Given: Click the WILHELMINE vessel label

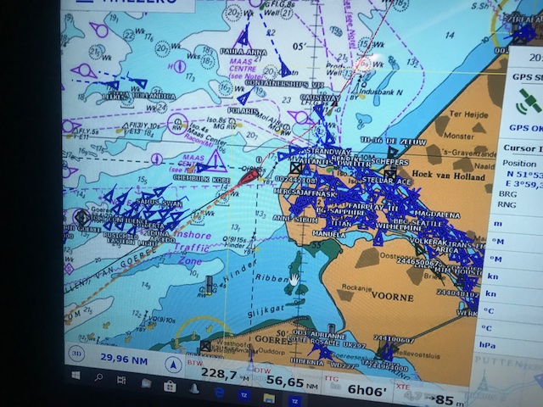Looking at the screenshot, I should click(399, 226).
